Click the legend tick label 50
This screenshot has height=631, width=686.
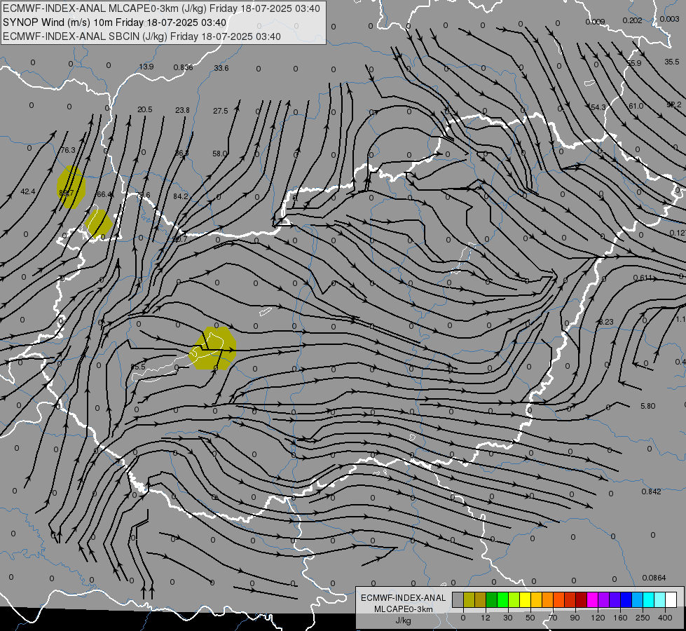tap(530, 618)
